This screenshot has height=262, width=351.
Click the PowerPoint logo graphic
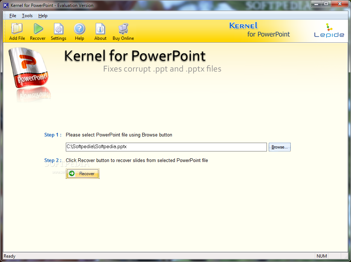(29, 68)
